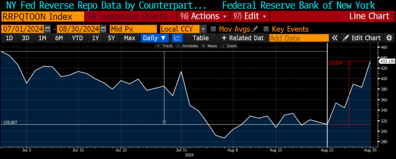Open the Edit dropdown menu
The image size is (396, 159).
click(250, 17)
